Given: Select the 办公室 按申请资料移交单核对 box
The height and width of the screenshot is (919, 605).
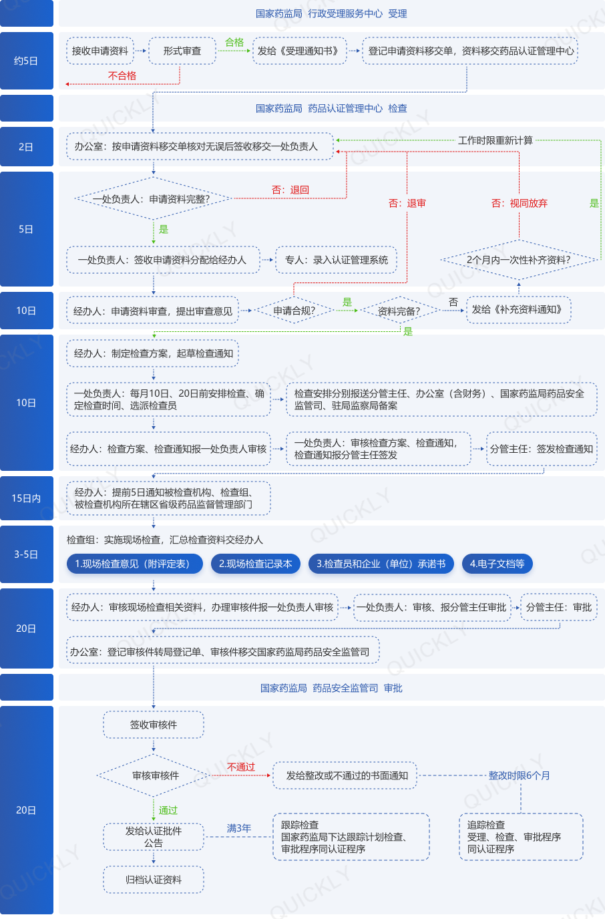Looking at the screenshot, I should 200,146.
